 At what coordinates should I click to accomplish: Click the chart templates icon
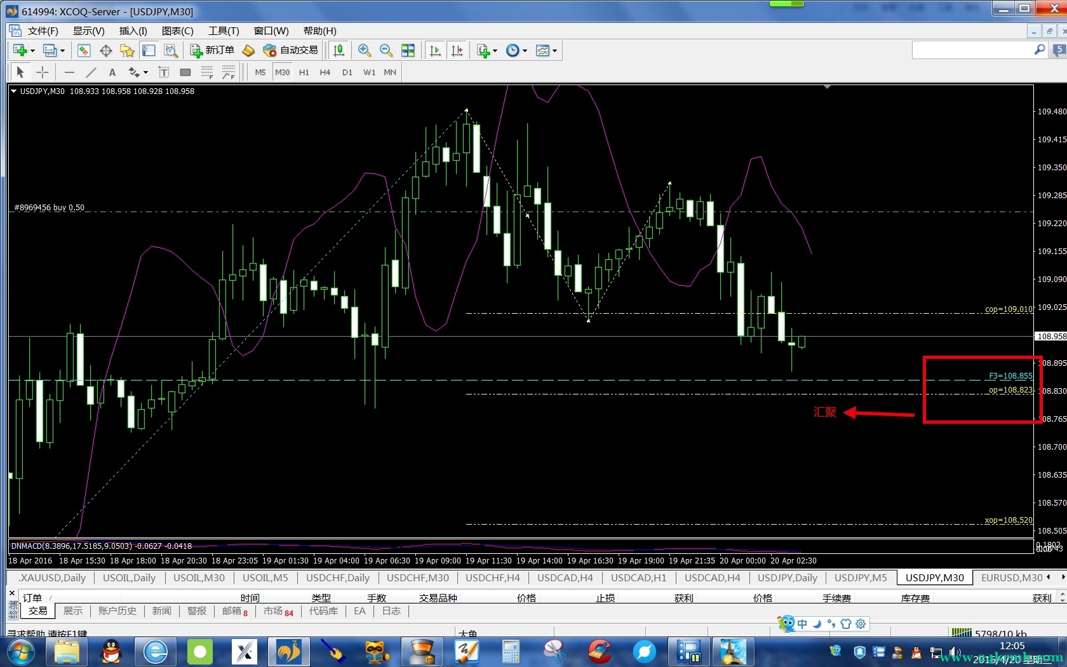[543, 50]
